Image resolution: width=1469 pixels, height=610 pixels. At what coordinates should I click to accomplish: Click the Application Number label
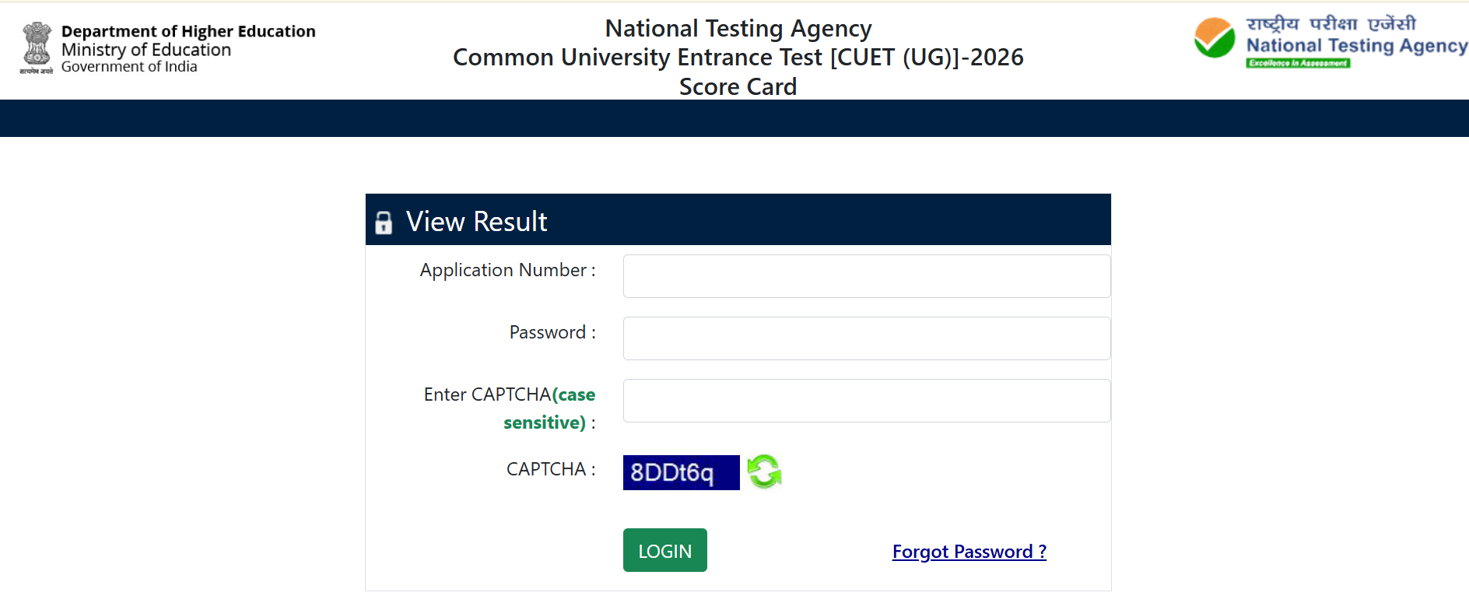[507, 270]
